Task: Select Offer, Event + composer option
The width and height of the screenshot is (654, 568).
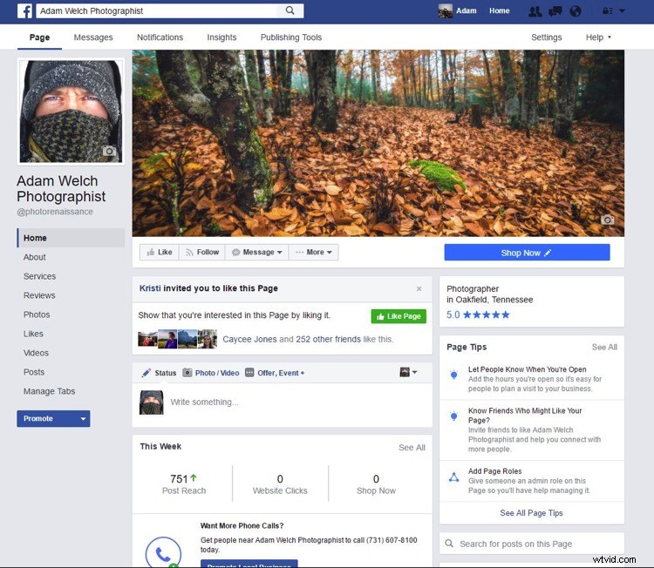Action: pos(275,373)
